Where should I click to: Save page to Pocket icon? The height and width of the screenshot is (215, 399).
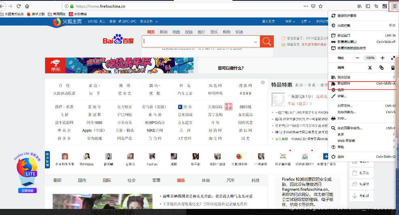pos(313,6)
